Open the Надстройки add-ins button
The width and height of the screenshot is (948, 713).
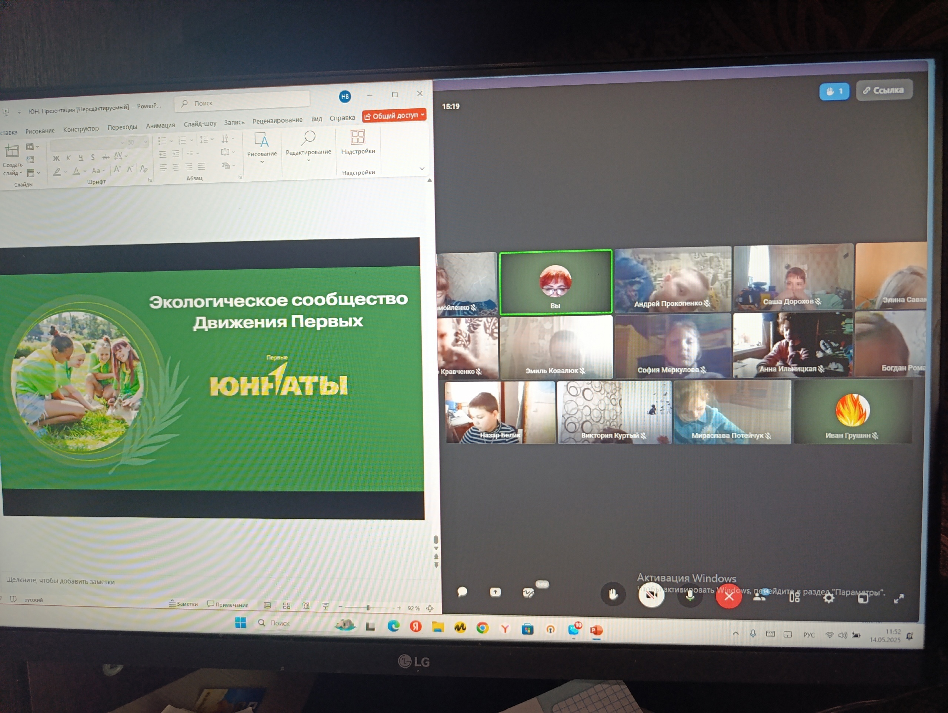point(358,142)
